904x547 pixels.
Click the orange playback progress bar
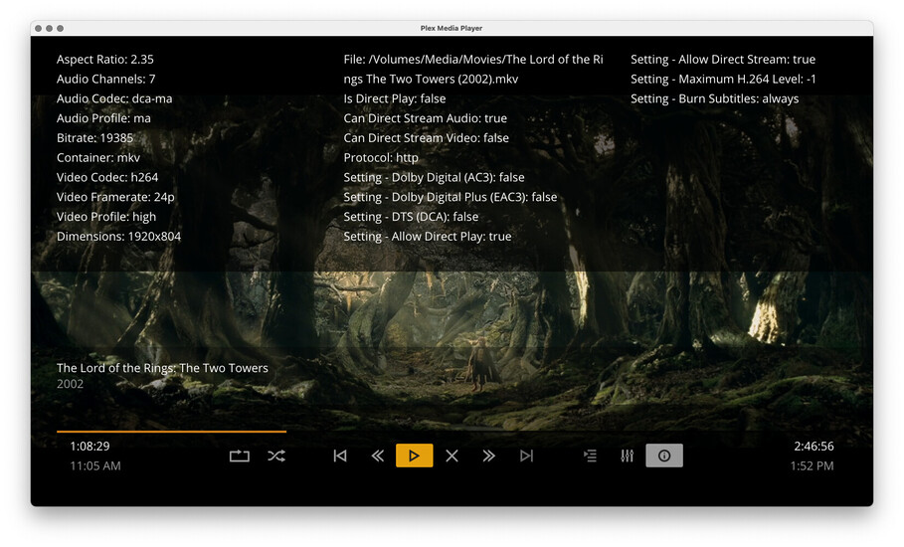pyautogui.click(x=171, y=432)
